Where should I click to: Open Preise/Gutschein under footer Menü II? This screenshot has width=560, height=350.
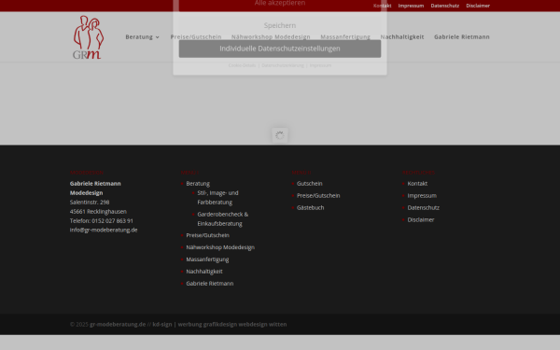(x=318, y=196)
